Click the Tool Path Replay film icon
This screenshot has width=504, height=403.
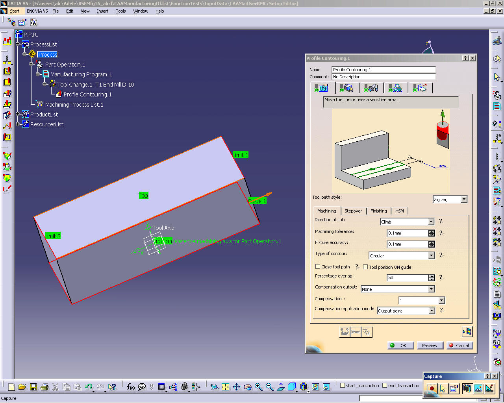[467, 331]
